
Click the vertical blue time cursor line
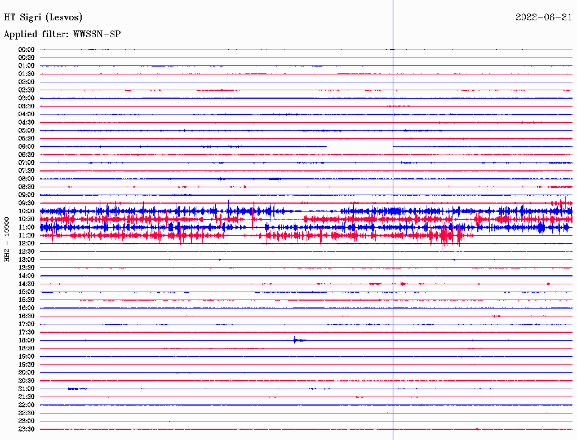click(393, 220)
